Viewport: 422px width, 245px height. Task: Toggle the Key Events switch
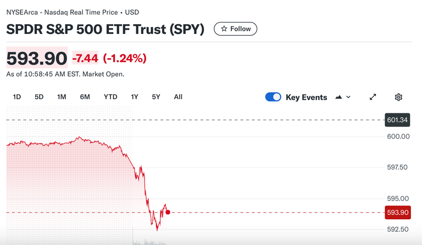(273, 97)
